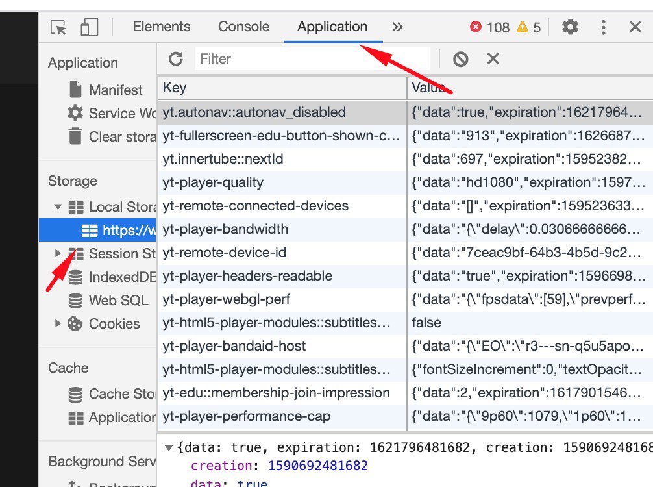Select the Local Storage item
The image size is (653, 487).
click(112, 207)
